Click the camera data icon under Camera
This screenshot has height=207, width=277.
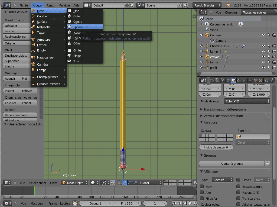[212, 40]
